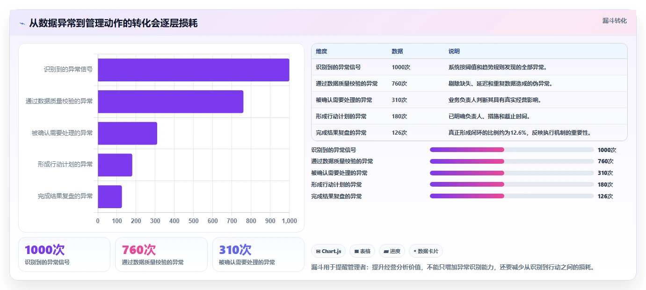Click description 业务负责人判断其具有真实经营影响

[495, 100]
